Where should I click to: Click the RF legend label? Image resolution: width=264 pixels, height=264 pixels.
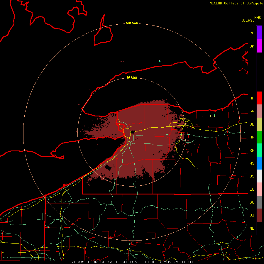[252, 33]
